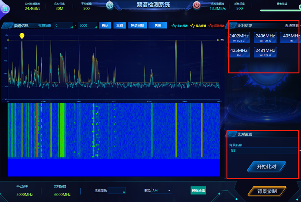Select the yellow -11 marker on spectrum
This screenshot has height=202, width=301.
[22, 36]
